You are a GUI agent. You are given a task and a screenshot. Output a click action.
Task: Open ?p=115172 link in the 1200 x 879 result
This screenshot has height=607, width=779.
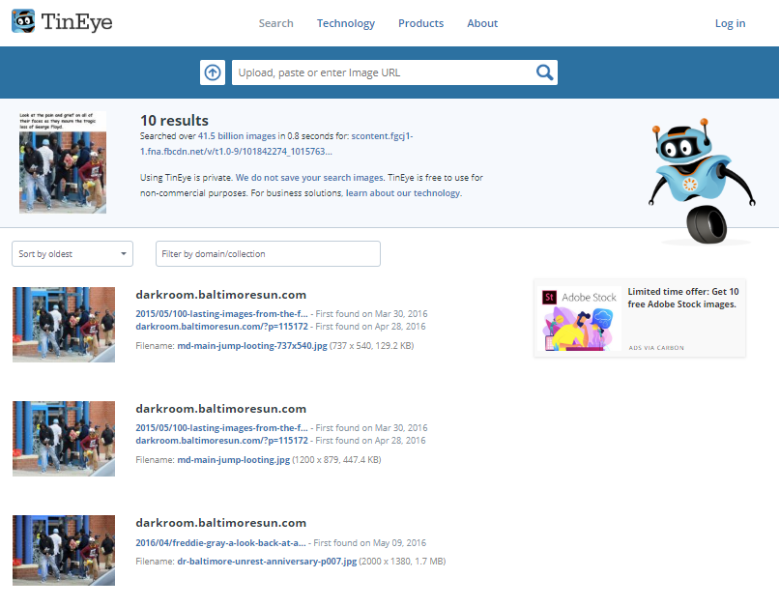coord(221,441)
